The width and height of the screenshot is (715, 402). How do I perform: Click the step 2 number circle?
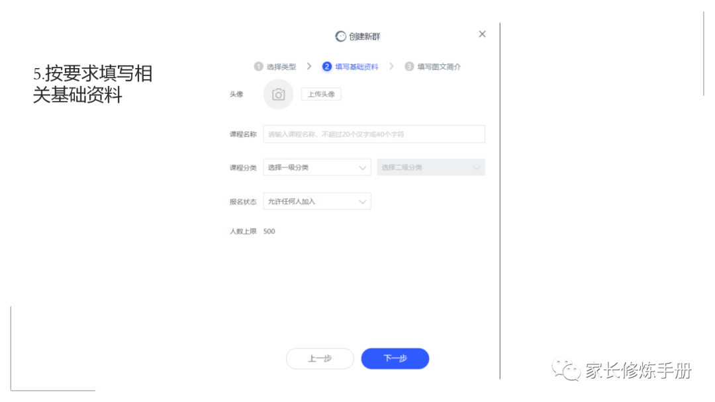tap(327, 67)
